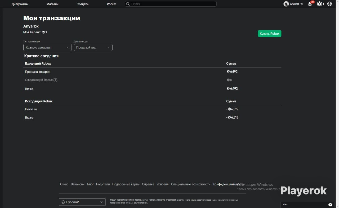This screenshot has width=339, height=208.
Task: Go to the Диаграммы tab in the top navigation
Action: click(20, 4)
